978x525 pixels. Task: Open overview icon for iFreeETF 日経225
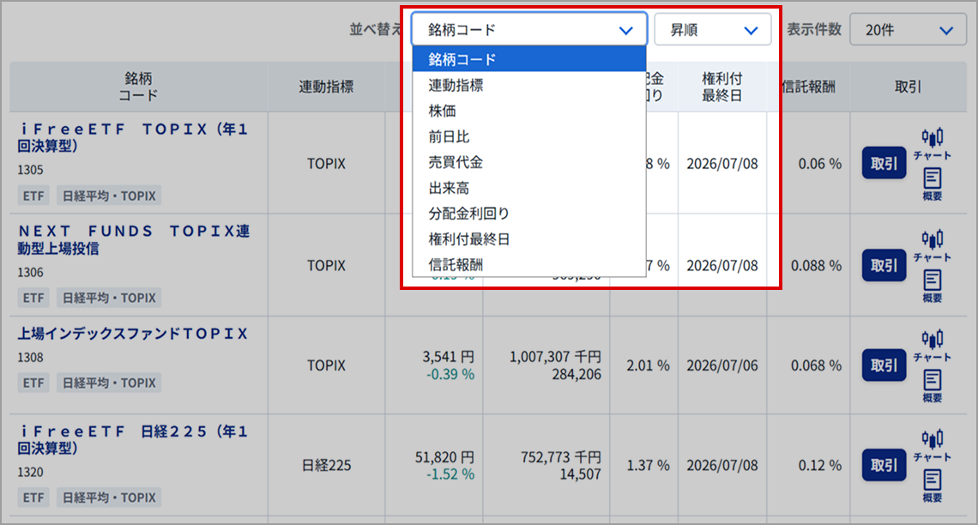932,485
